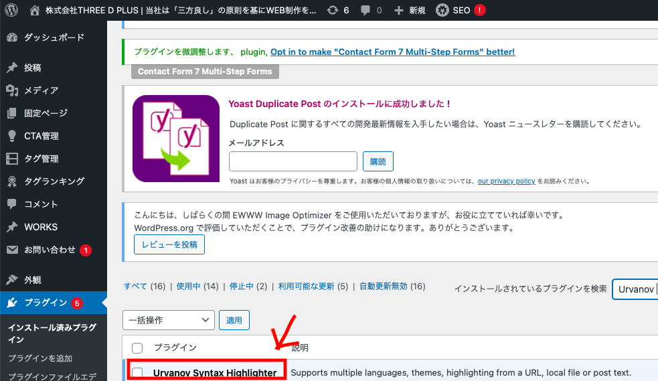Click the お問い合わせ notification badge 1

pyautogui.click(x=86, y=250)
